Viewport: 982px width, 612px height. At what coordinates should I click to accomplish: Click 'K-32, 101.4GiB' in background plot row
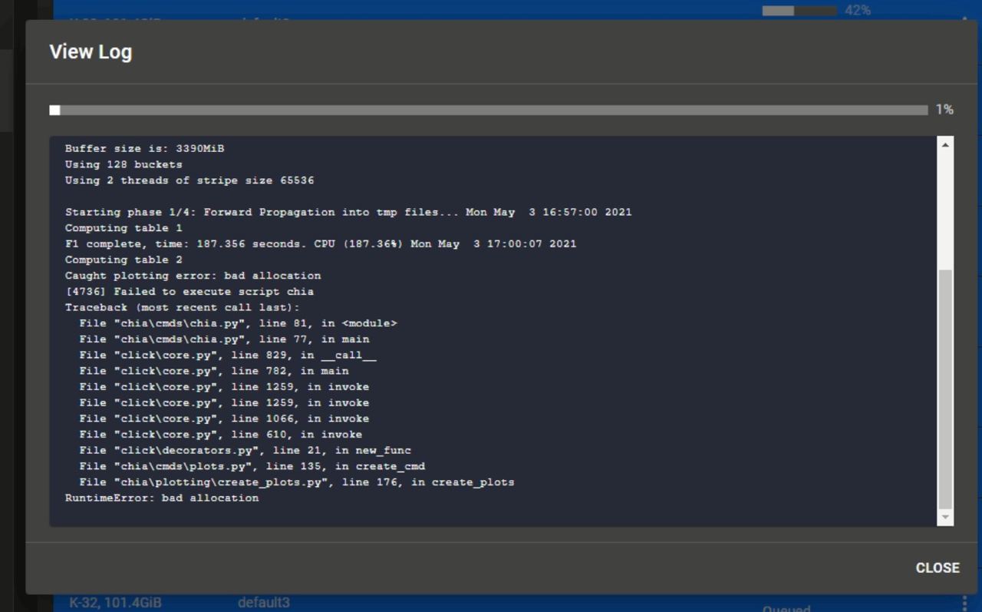coord(115,603)
